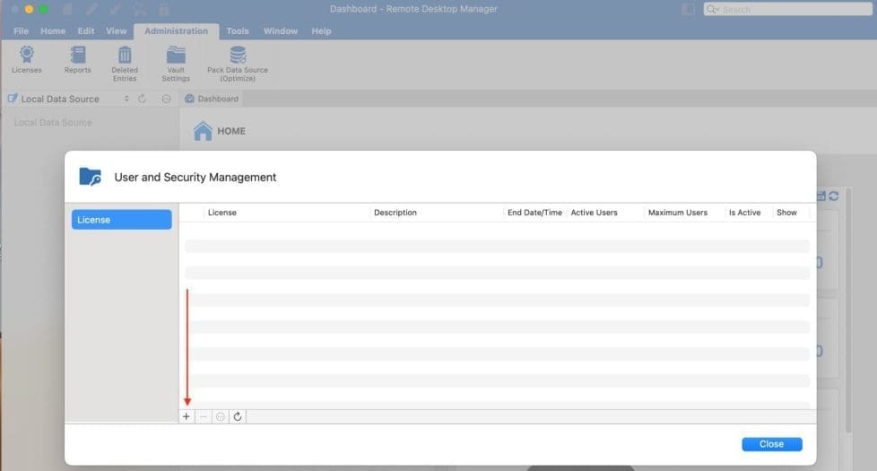Viewport: 877px width, 471px height.
Task: Click the Search input field
Action: [788, 10]
